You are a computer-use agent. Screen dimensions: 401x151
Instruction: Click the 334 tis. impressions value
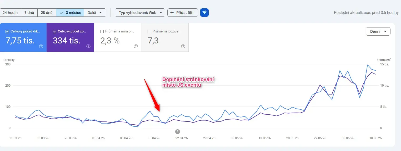coord(67,41)
